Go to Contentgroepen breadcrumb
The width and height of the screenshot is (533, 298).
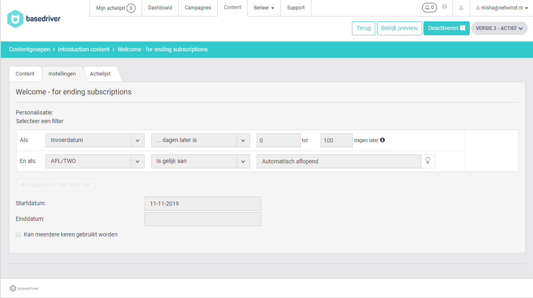(30, 49)
